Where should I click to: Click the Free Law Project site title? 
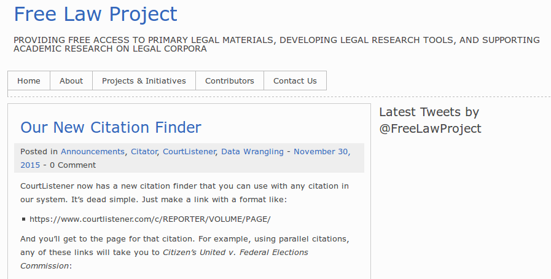95,14
